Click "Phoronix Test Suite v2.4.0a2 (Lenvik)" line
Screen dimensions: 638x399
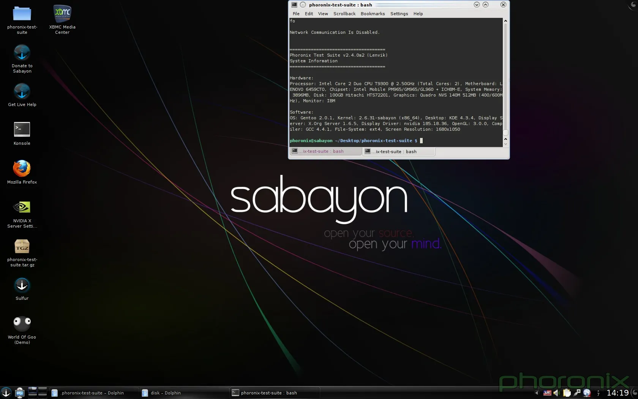[339, 55]
